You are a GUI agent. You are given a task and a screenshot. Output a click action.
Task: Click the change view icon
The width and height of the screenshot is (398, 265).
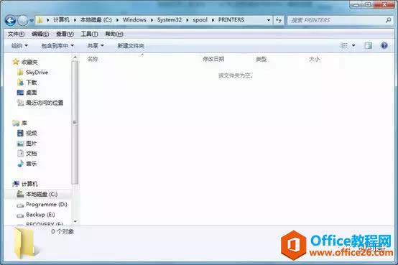(344, 46)
